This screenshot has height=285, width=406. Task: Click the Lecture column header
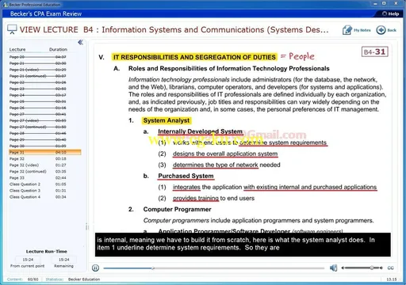click(17, 49)
